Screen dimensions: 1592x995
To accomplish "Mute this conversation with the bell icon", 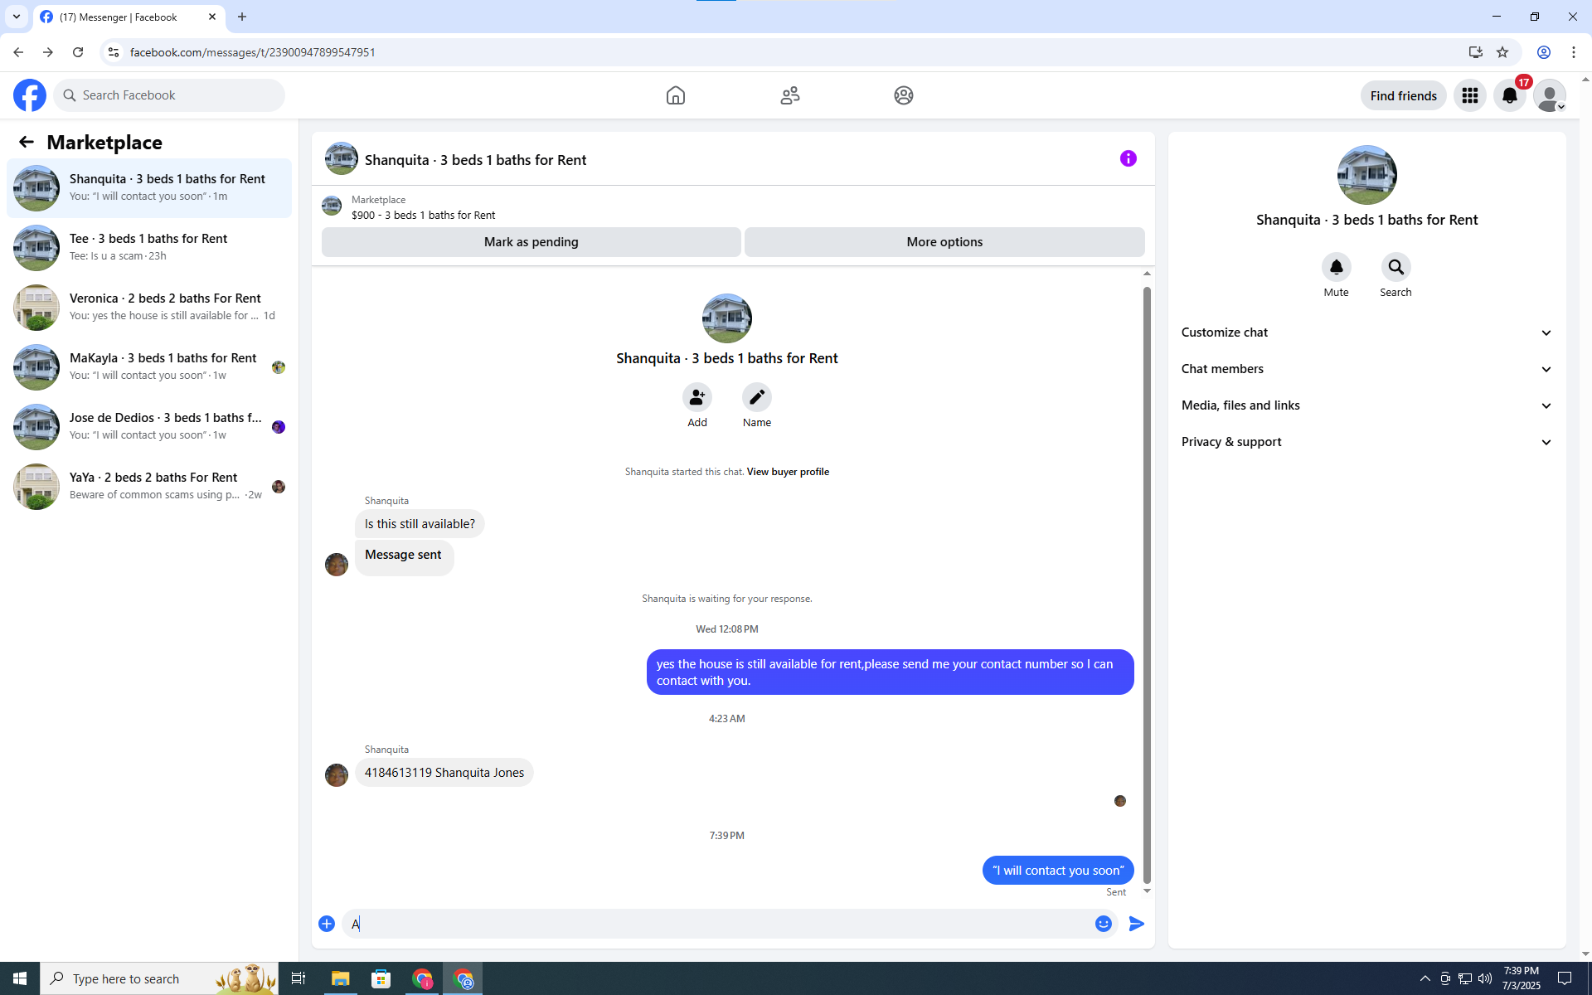I will [1336, 268].
